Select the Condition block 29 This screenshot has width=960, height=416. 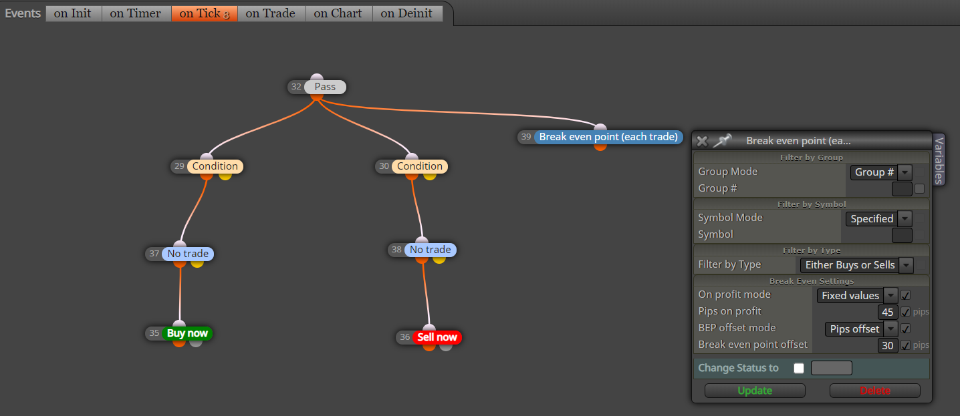[x=215, y=166]
